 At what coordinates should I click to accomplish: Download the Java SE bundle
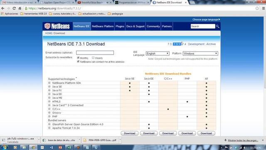tap(130, 133)
